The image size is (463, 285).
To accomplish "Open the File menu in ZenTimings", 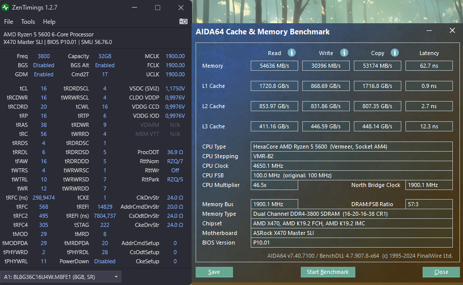I will [8, 22].
